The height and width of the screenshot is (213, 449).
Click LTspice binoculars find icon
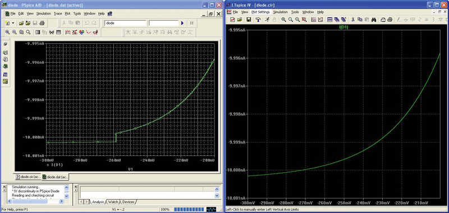coord(373,20)
